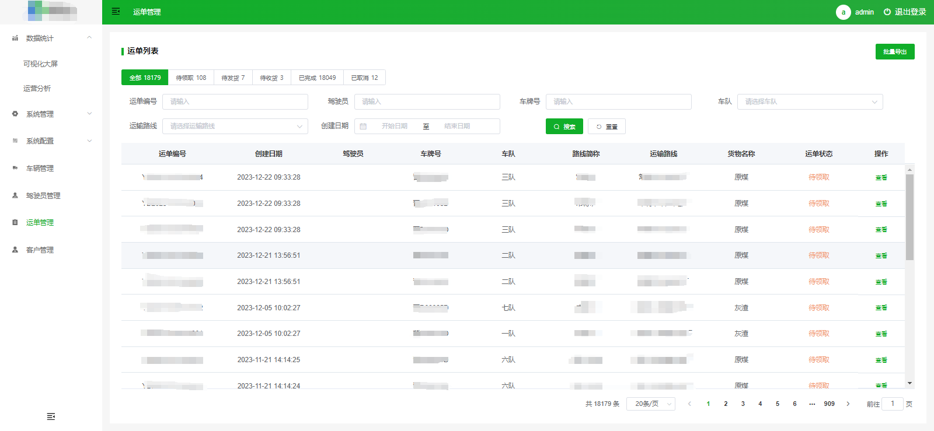Click the calendar icon in the 创建日期 field
This screenshot has width=934, height=431.
point(363,127)
